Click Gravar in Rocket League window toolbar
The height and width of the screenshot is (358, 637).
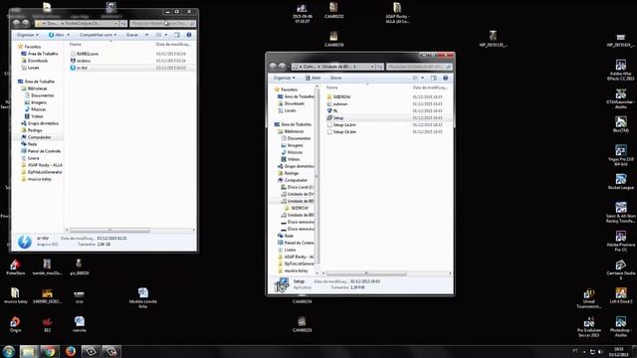(x=132, y=35)
